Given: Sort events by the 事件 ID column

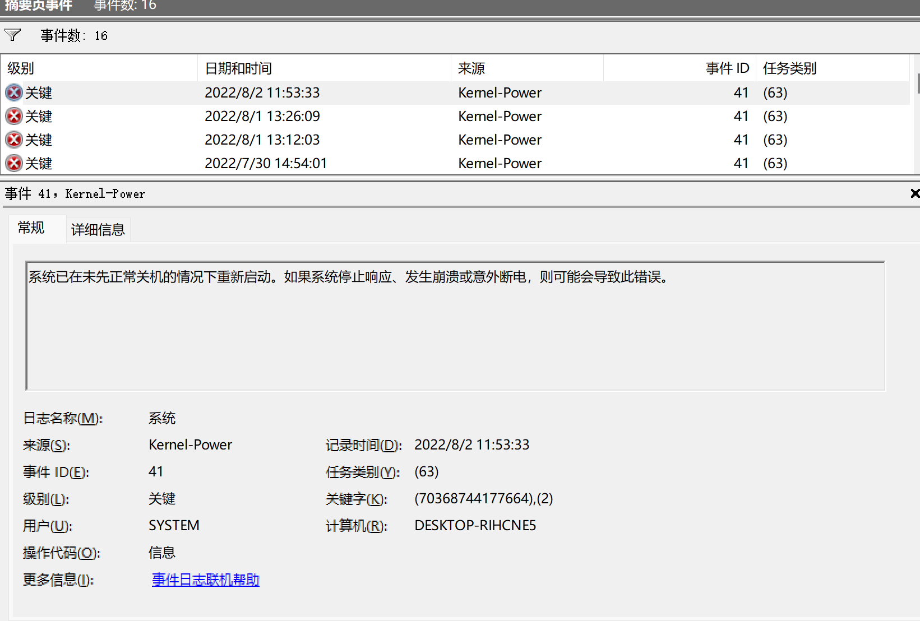Looking at the screenshot, I should point(727,68).
